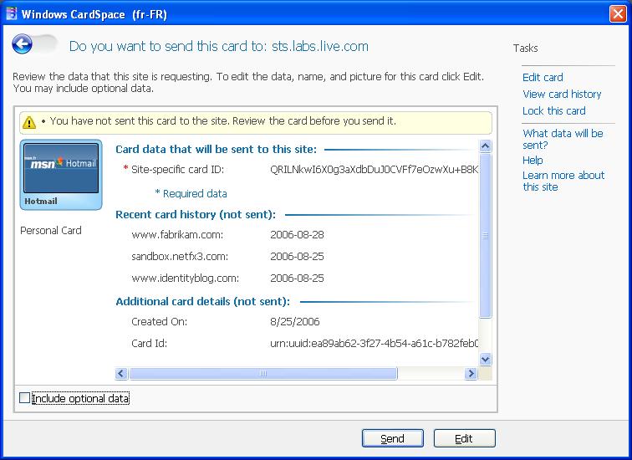This screenshot has width=632, height=460.
Task: Close the Windows CardSpace window
Action: (x=618, y=13)
